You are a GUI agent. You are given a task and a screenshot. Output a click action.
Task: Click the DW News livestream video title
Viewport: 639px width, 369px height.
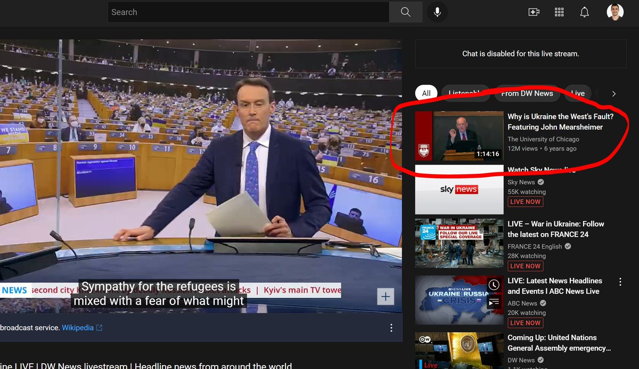pyautogui.click(x=146, y=365)
